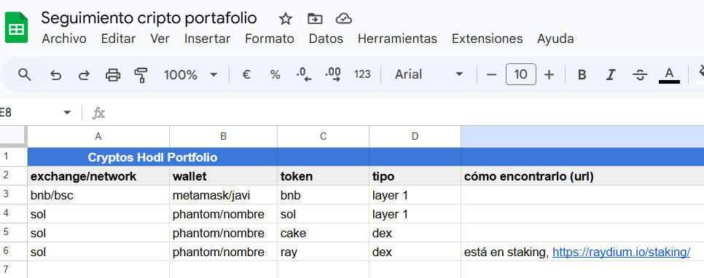Select the cómo encontrarlo (url) header cell
704x278 pixels.
582,176
